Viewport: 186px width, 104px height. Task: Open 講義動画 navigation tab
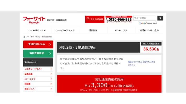[93, 30]
